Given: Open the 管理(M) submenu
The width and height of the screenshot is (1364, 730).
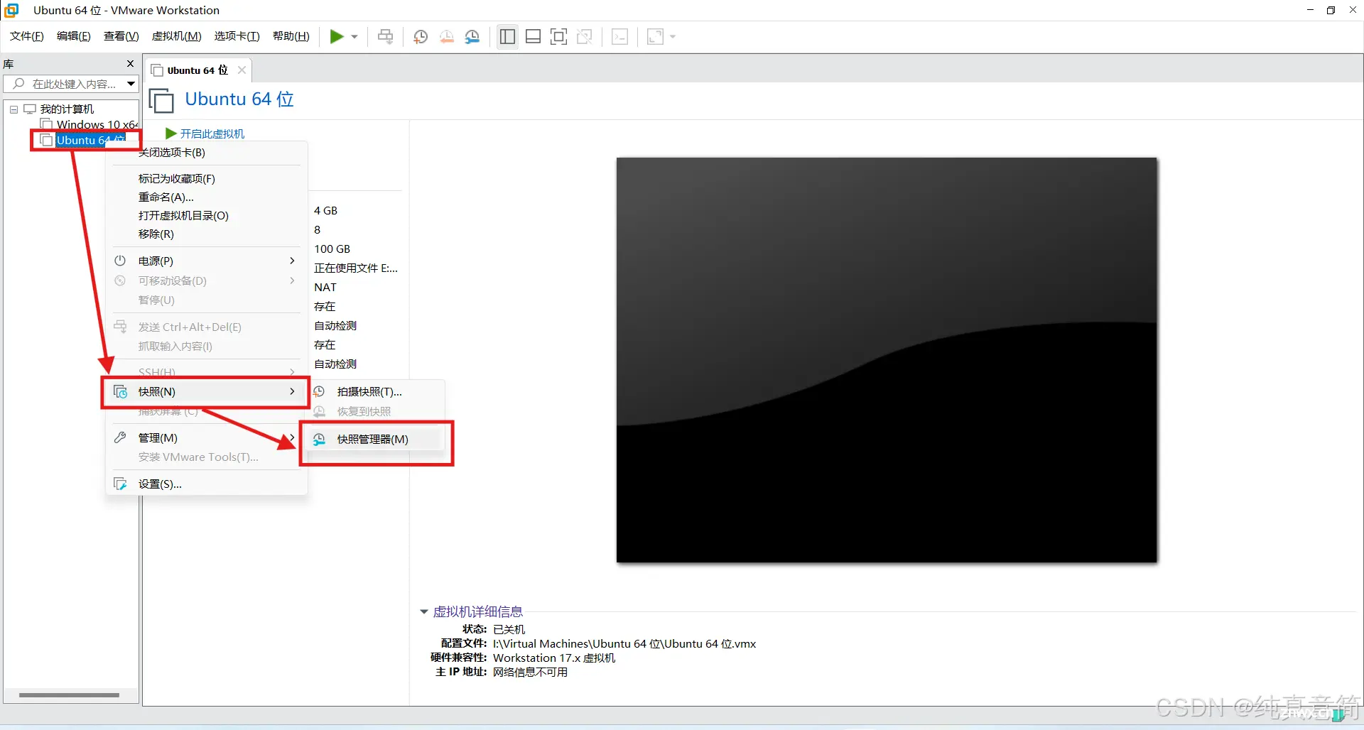Looking at the screenshot, I should (206, 438).
